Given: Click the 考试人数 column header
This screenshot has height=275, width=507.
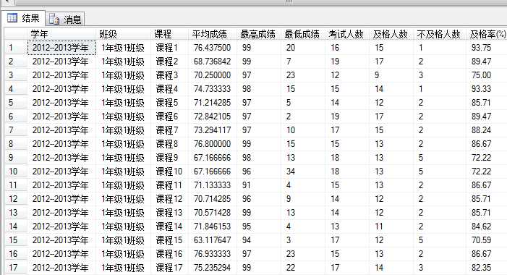Looking at the screenshot, I should pyautogui.click(x=347, y=34).
